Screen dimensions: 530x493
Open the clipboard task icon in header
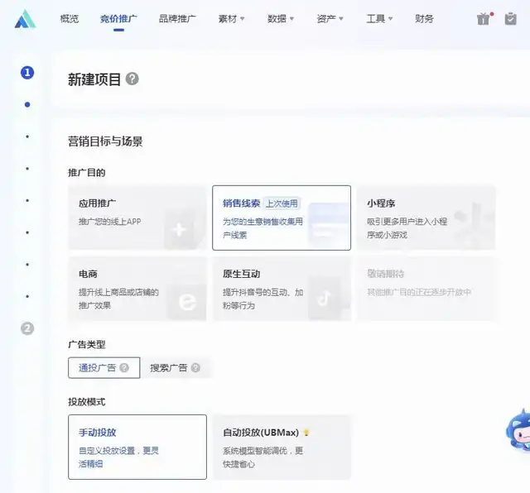point(510,18)
